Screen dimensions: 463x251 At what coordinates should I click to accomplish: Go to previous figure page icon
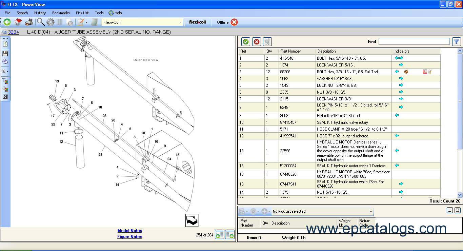220,235
